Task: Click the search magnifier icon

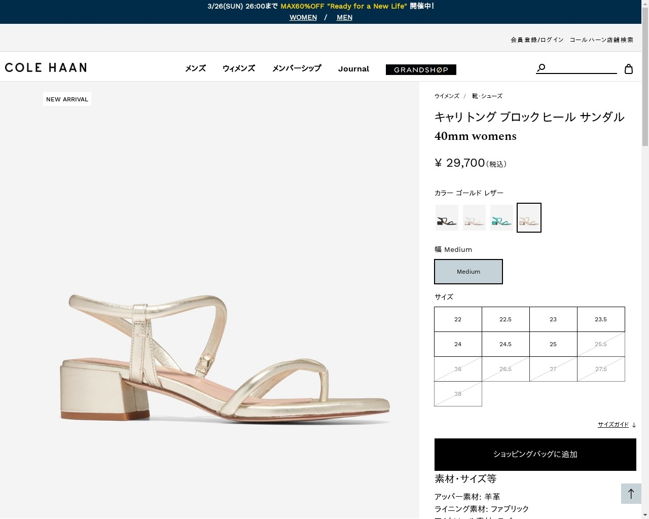Action: (541, 67)
